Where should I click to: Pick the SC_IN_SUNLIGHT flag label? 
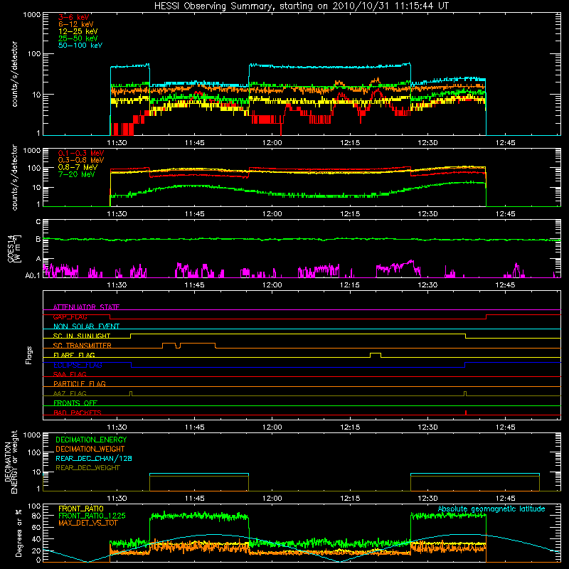[82, 336]
